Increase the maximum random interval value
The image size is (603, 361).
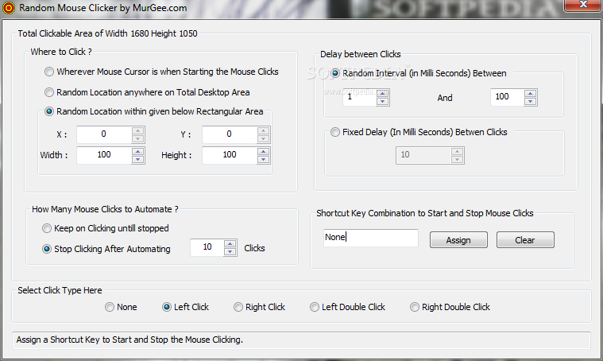click(x=531, y=94)
